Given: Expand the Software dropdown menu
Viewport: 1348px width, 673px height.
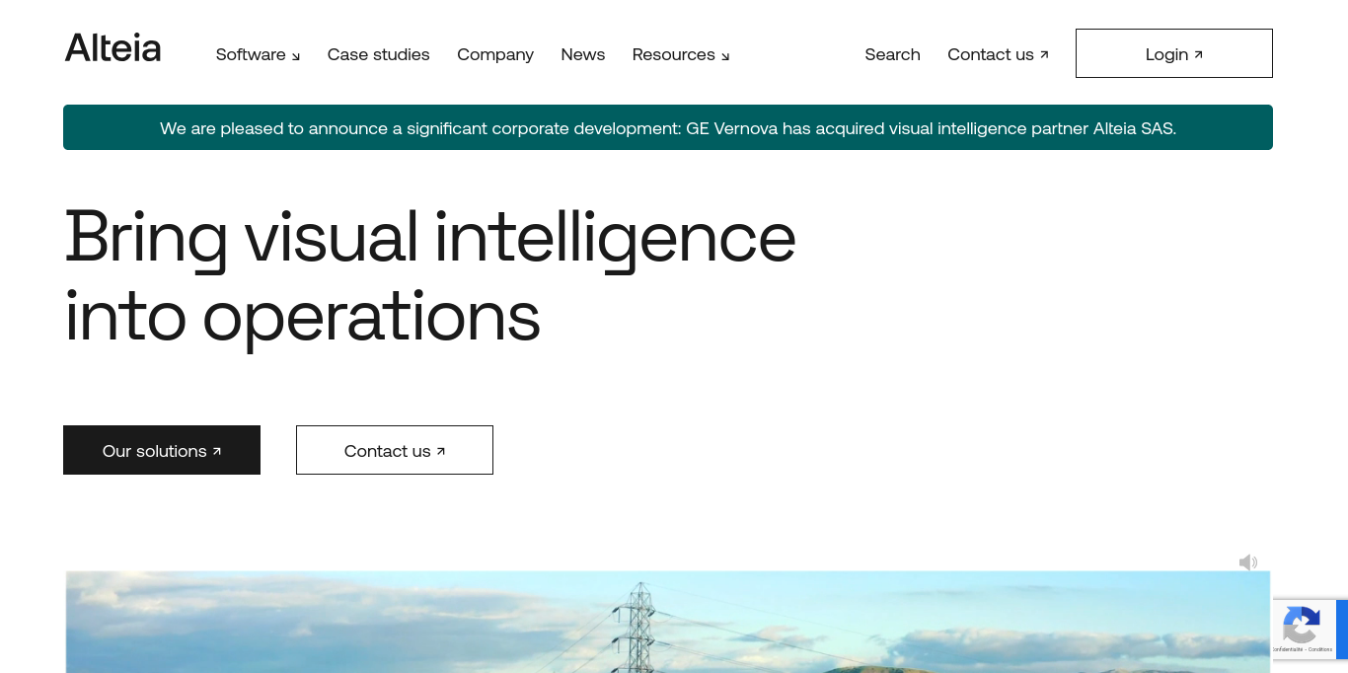Looking at the screenshot, I should [x=258, y=54].
